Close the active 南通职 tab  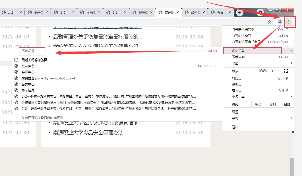177,13
